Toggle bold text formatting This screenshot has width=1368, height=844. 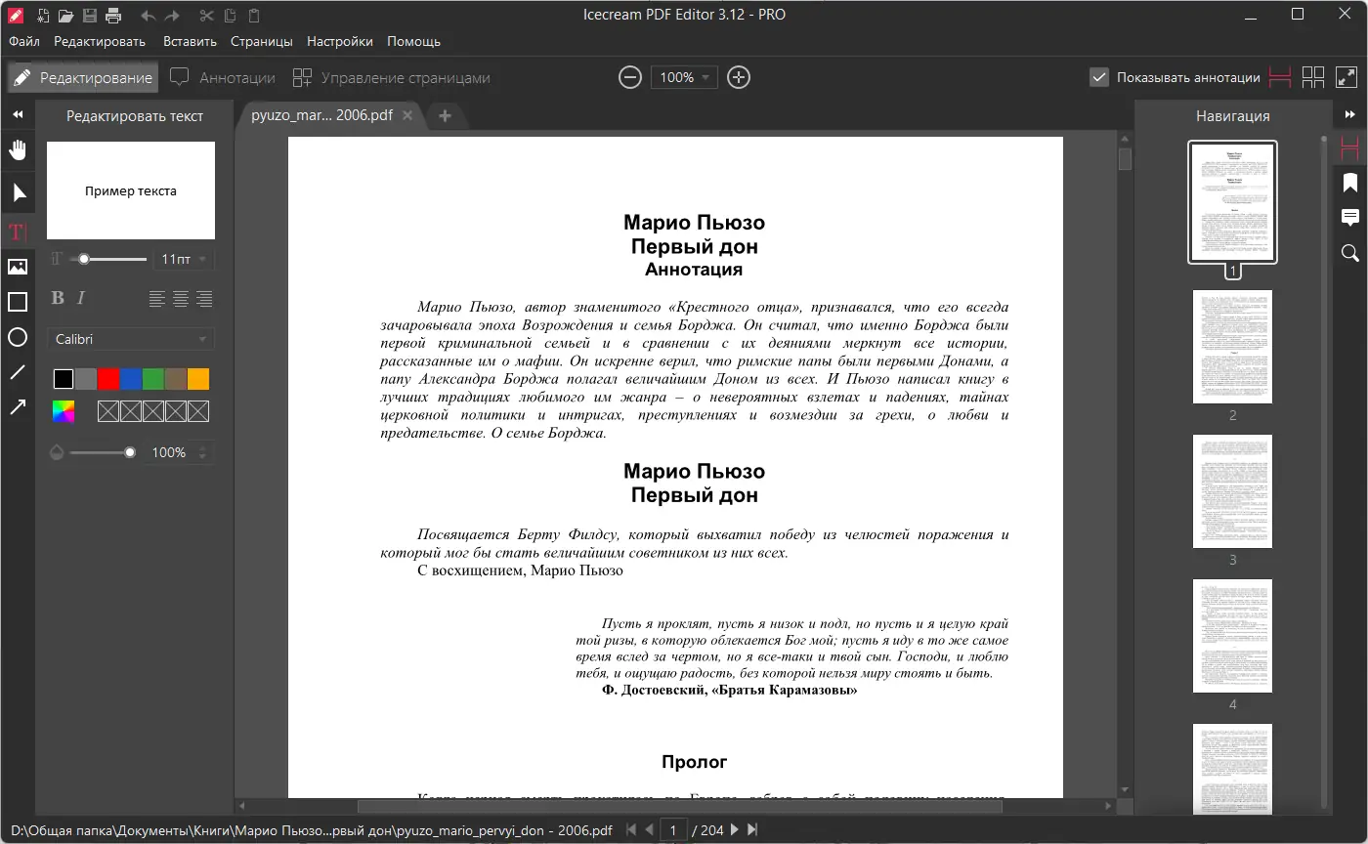(x=58, y=298)
